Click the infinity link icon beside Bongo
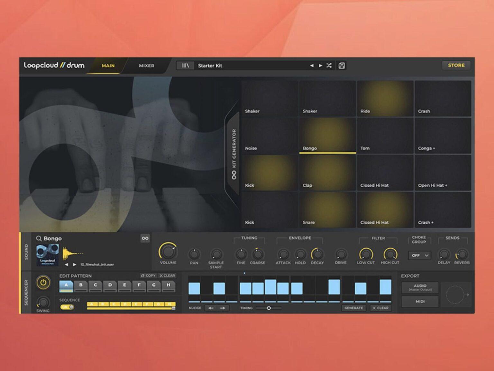 tap(145, 238)
